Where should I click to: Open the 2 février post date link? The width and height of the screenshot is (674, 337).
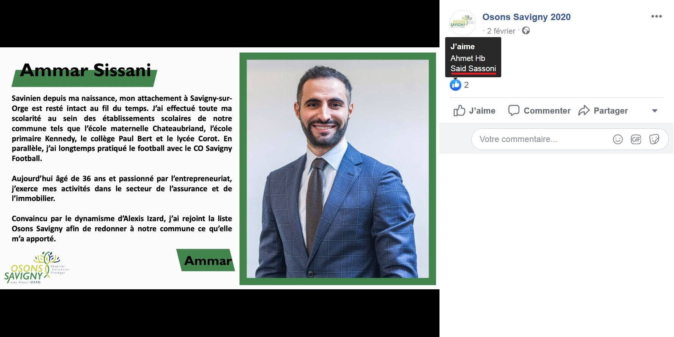pyautogui.click(x=501, y=31)
